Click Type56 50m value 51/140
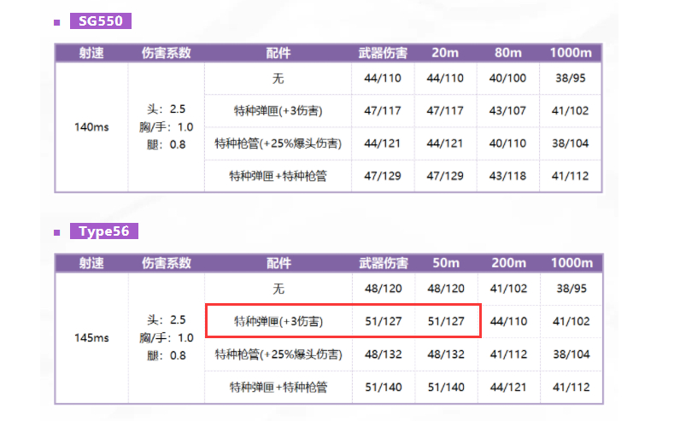The image size is (674, 421). pos(446,388)
